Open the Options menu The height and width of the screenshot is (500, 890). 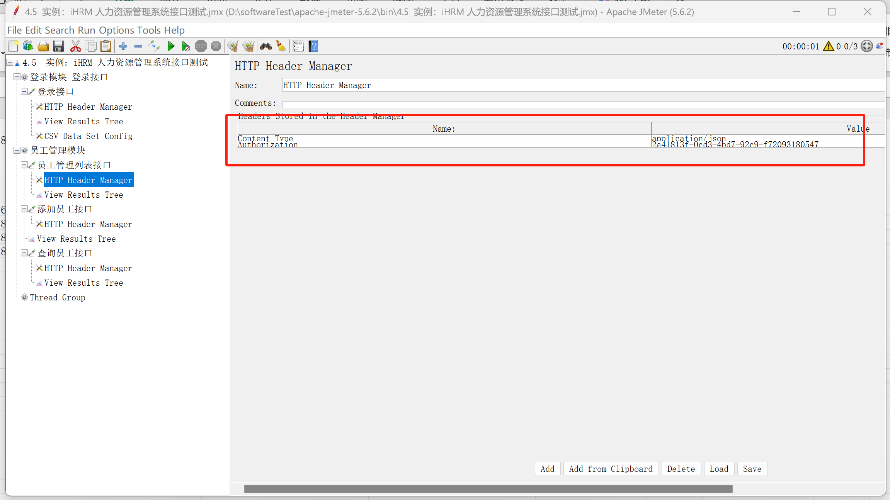116,30
